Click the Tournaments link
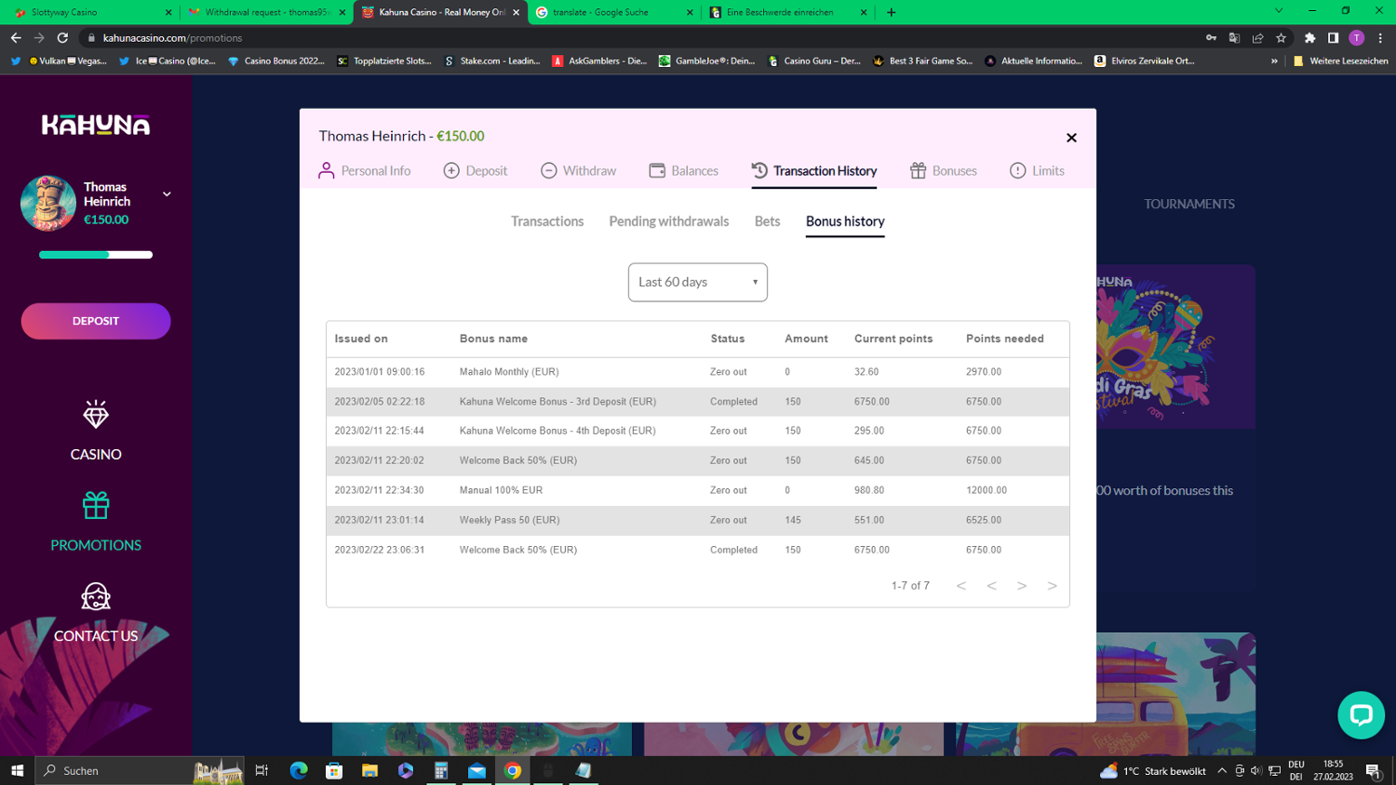1396x785 pixels. (1188, 204)
